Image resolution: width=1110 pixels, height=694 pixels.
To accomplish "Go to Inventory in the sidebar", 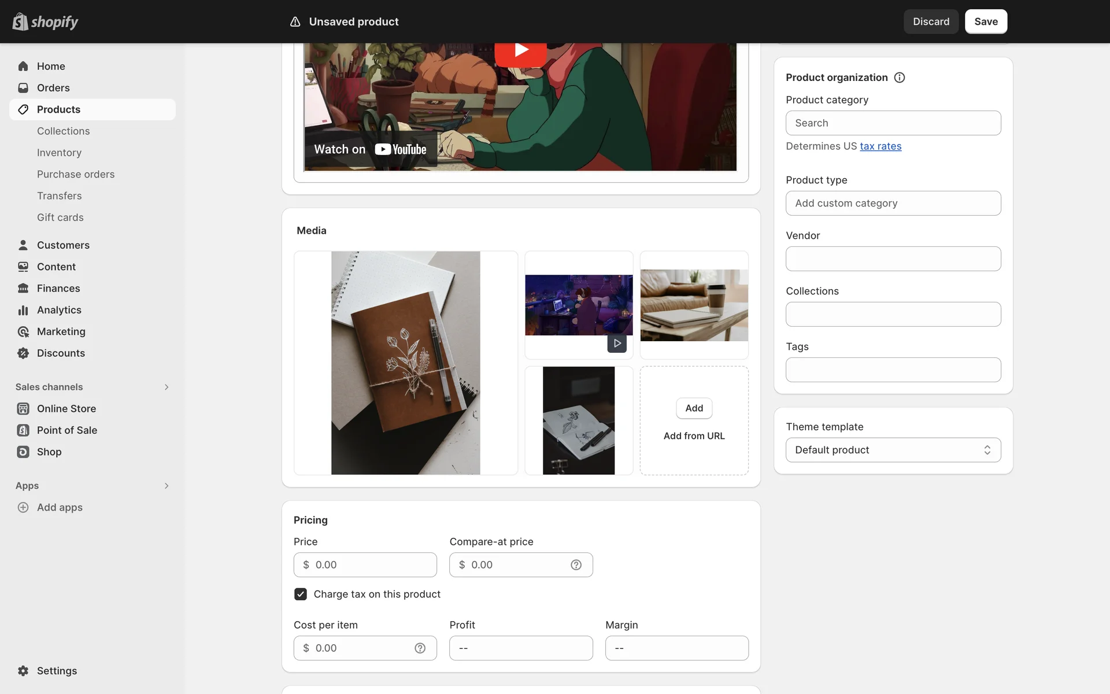I will (x=59, y=153).
